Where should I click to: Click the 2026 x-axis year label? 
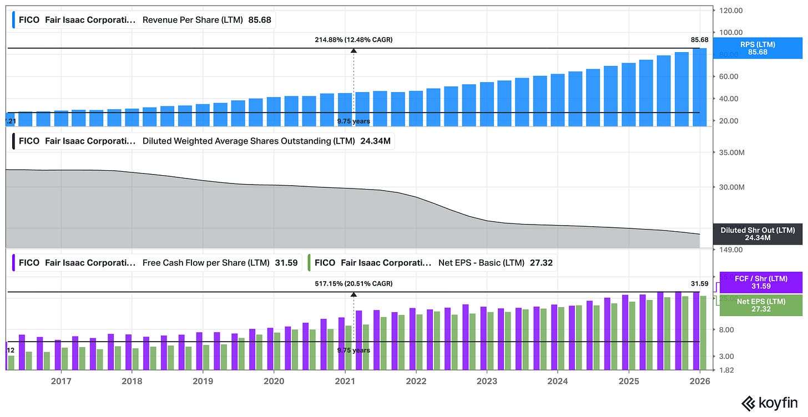(x=699, y=381)
